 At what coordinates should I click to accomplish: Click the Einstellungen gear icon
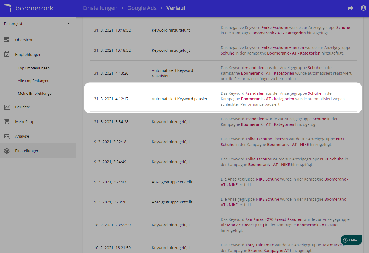pos(7,151)
